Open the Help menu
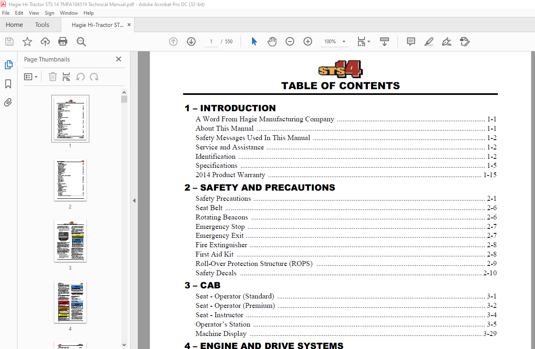 tap(88, 13)
